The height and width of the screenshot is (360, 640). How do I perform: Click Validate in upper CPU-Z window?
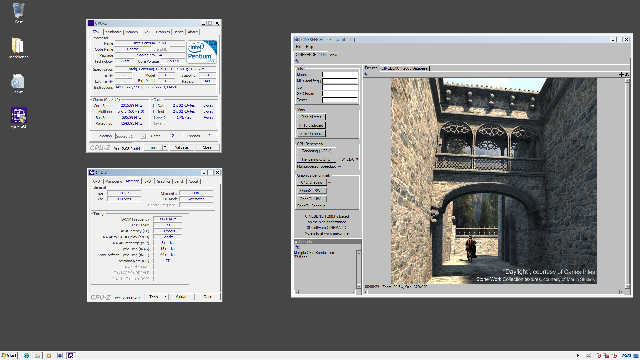coord(181,147)
